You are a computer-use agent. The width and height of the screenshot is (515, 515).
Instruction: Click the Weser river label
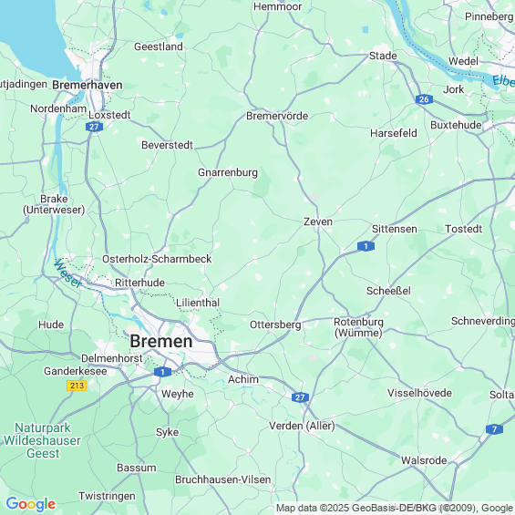67,273
